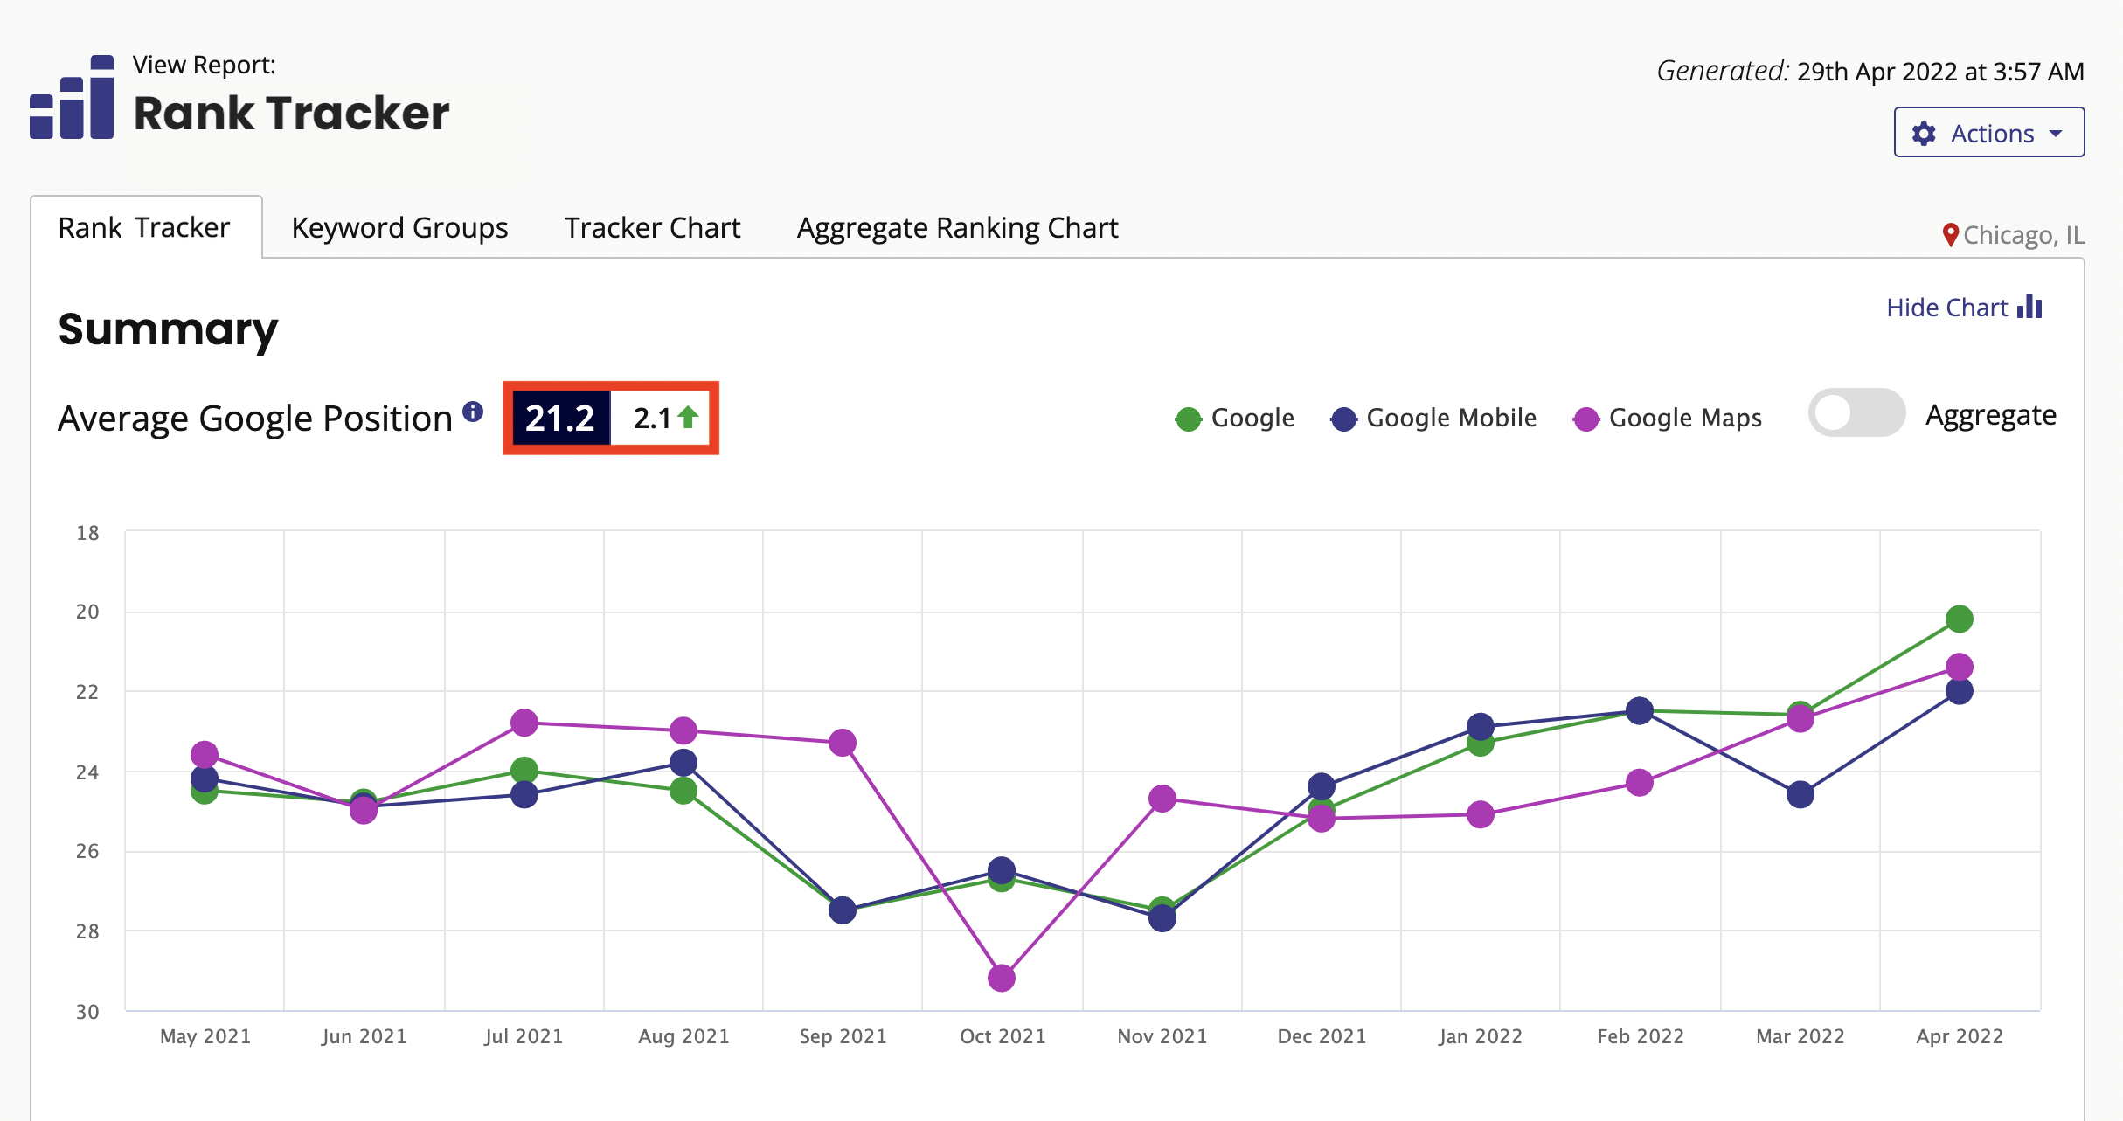The height and width of the screenshot is (1121, 2123).
Task: Open the Tracker Chart tab
Action: click(652, 228)
